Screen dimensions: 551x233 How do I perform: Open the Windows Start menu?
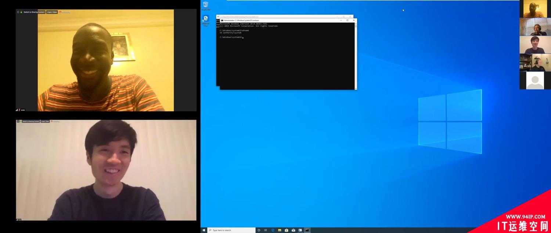click(x=204, y=230)
